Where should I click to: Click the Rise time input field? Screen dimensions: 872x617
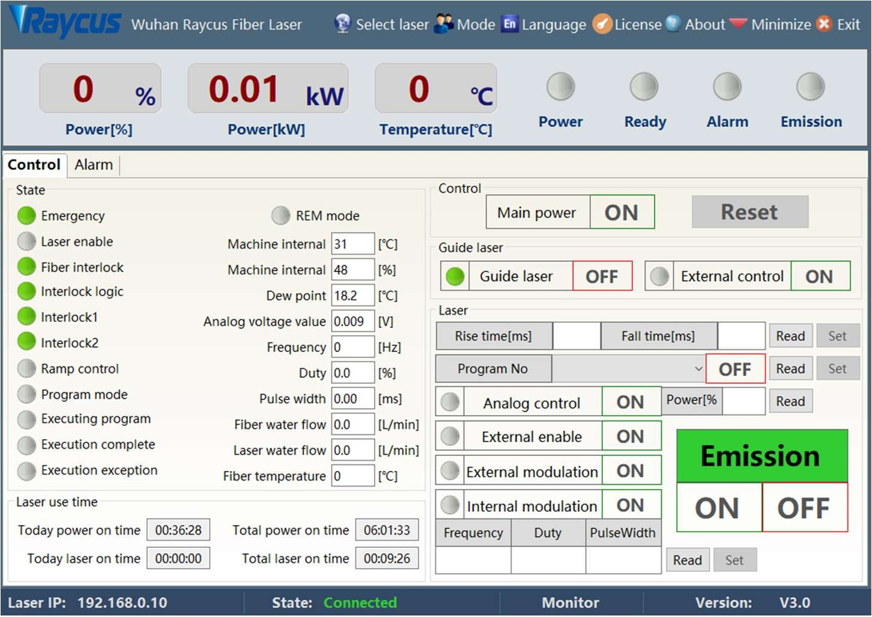point(576,336)
